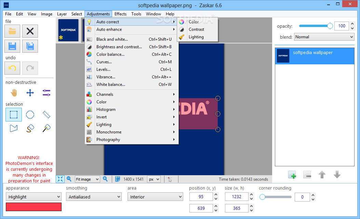
Task: Open the Photography submenu entry
Action: click(x=131, y=140)
